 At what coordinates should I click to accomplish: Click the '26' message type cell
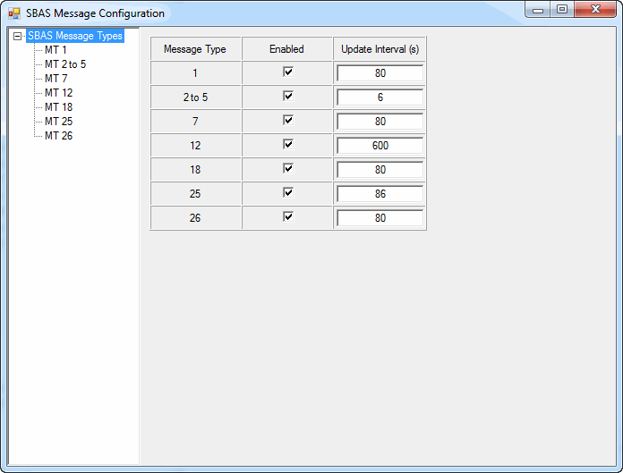(x=195, y=218)
